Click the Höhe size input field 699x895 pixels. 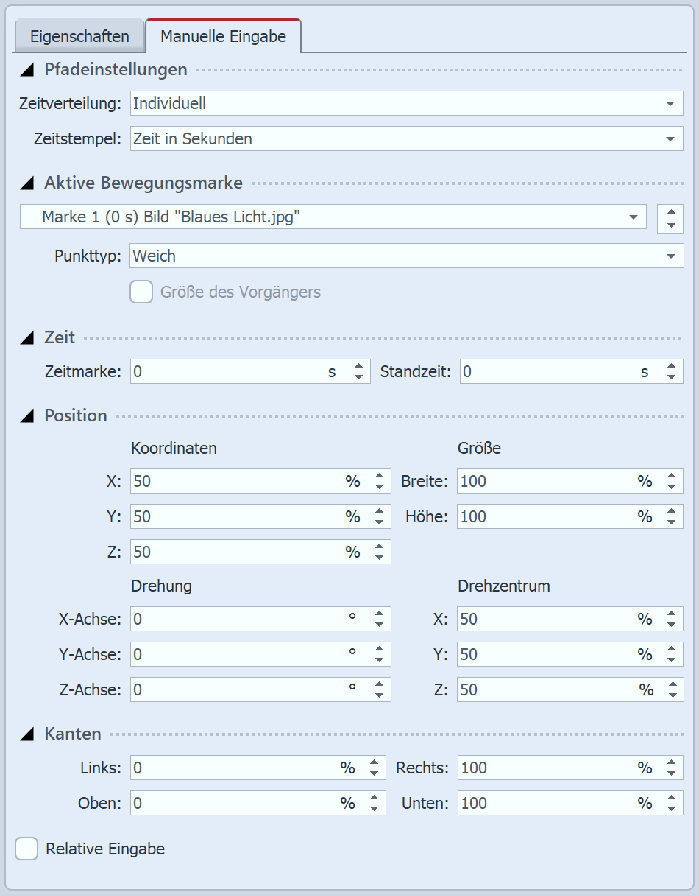pos(544,517)
